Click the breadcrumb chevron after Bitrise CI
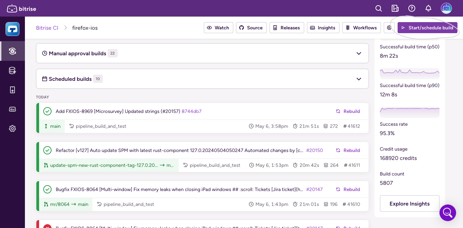This screenshot has width=463, height=228. click(x=65, y=28)
